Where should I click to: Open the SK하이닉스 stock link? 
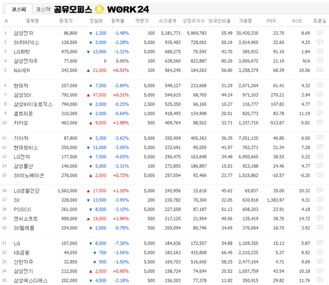click(x=26, y=43)
